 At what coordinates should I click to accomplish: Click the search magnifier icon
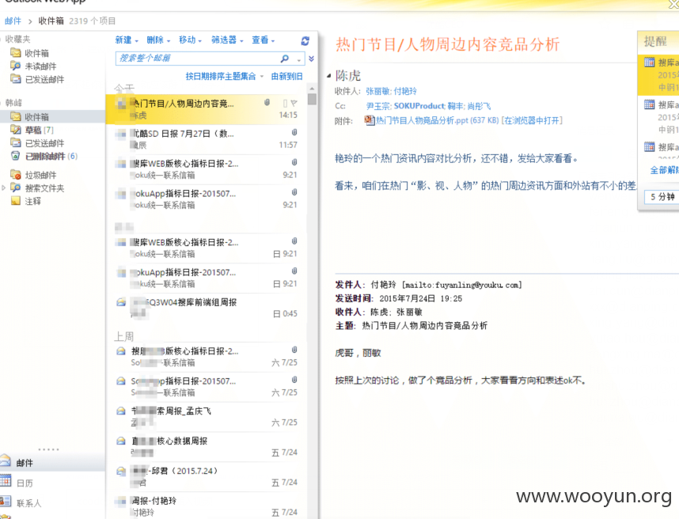coord(285,58)
